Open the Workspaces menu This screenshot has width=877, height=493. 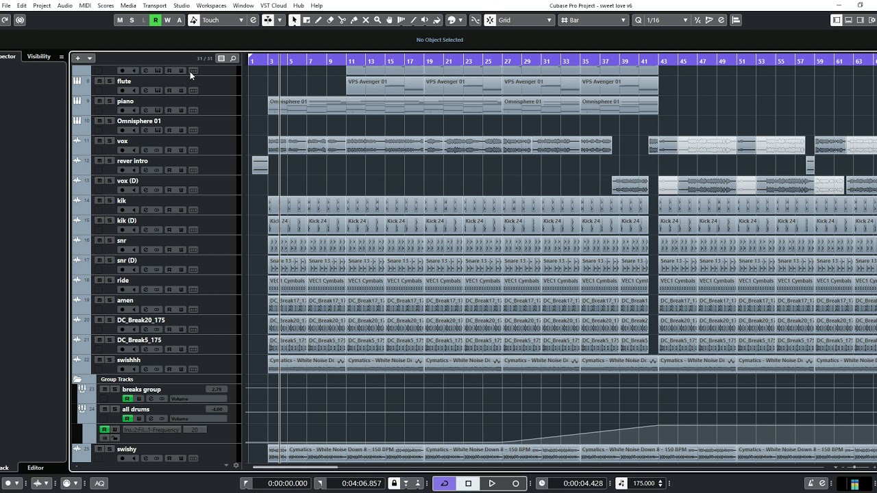click(x=211, y=5)
